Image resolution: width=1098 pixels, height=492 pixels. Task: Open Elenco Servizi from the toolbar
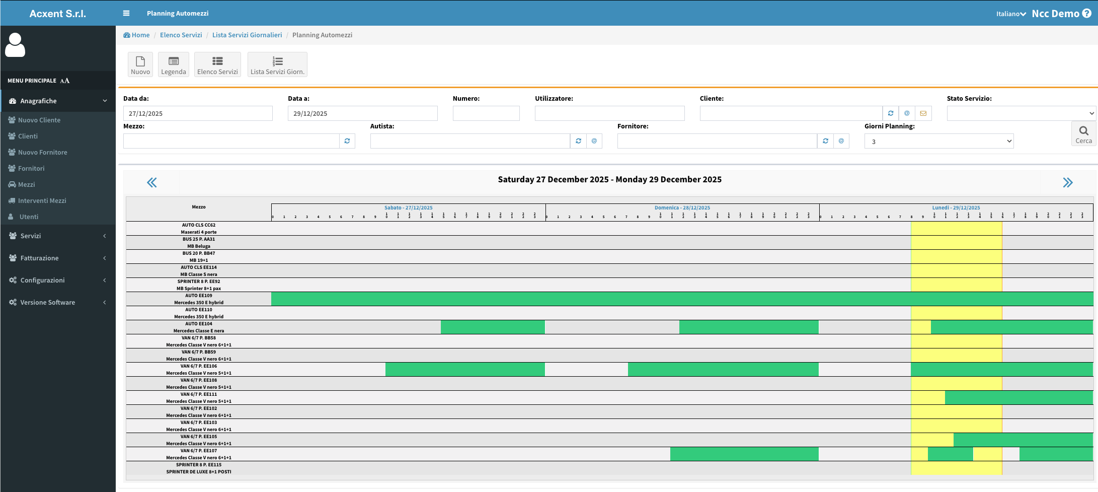tap(217, 64)
